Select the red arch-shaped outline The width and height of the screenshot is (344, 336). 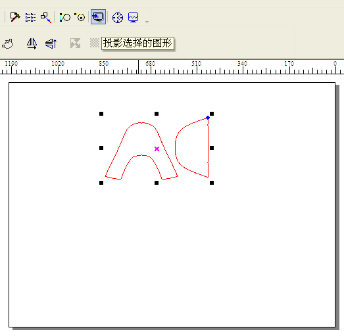click(141, 151)
